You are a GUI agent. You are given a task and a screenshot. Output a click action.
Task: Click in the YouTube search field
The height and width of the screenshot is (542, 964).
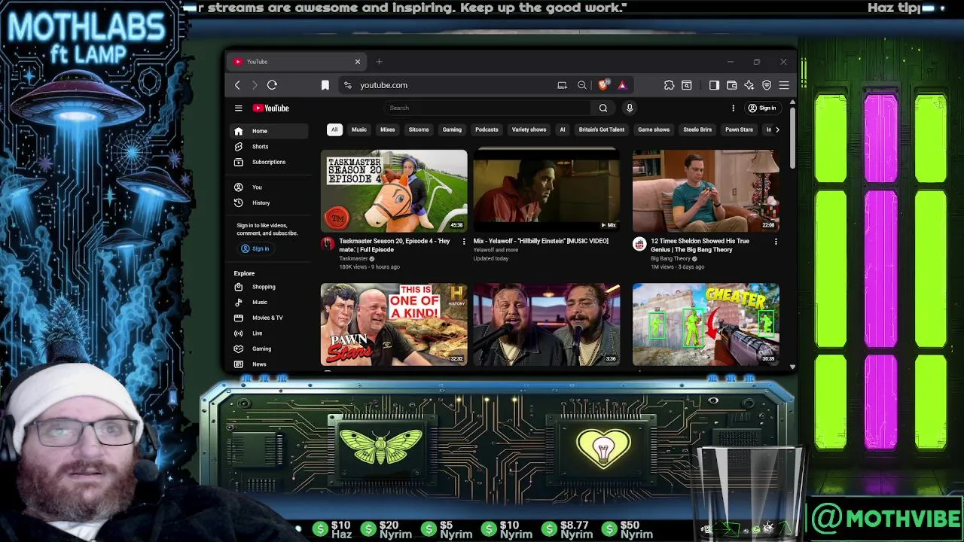489,108
